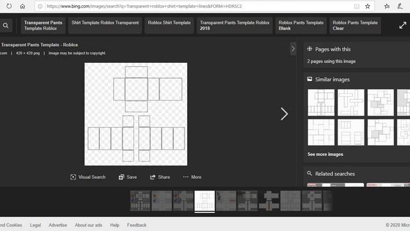Select Transparent Pants Template Roblox suggestion
Image resolution: width=410 pixels, height=231 pixels.
pos(43,26)
